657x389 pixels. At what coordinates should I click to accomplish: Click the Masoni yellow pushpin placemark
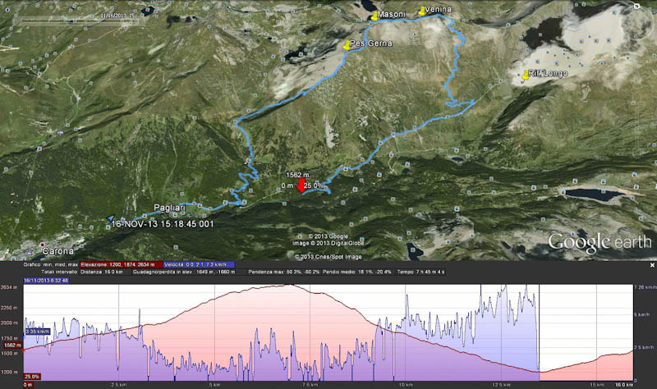coord(374,16)
